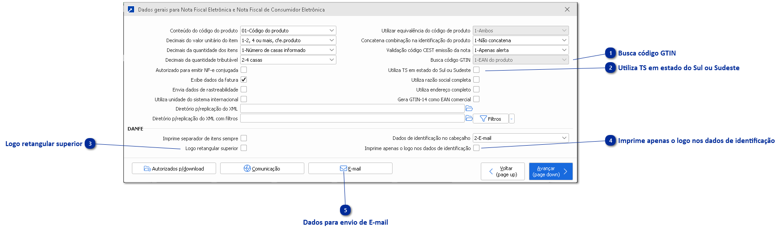Open Decimais da quantidade dos itens dropdown

(288, 50)
